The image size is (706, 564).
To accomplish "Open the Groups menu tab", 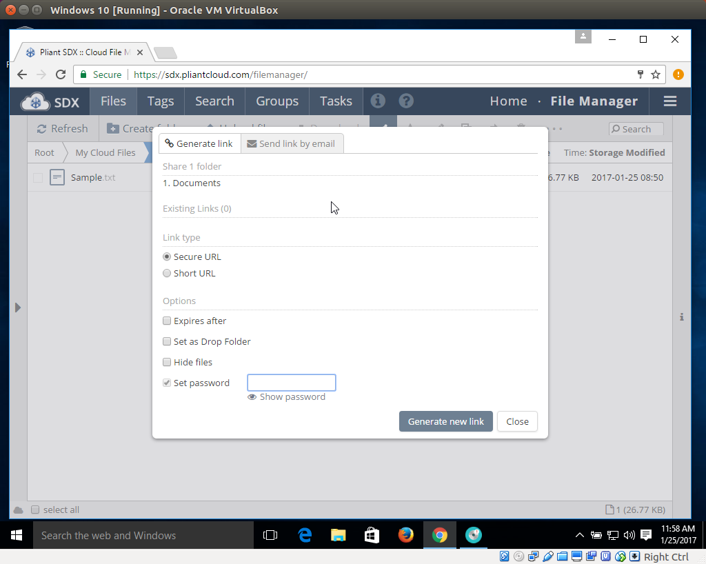I will tap(277, 101).
